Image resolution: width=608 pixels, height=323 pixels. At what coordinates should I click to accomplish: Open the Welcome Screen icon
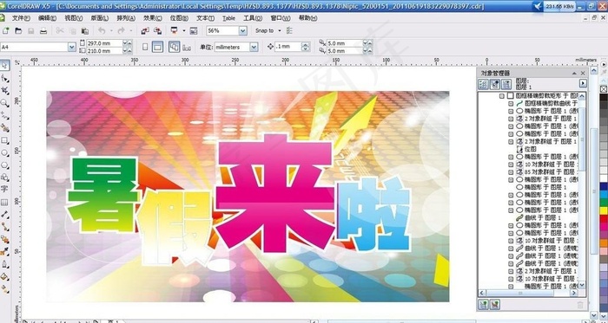[194, 30]
